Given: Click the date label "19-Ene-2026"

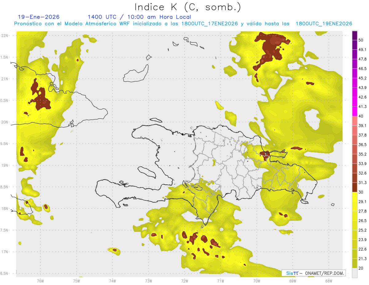Looking at the screenshot, I should [39, 17].
